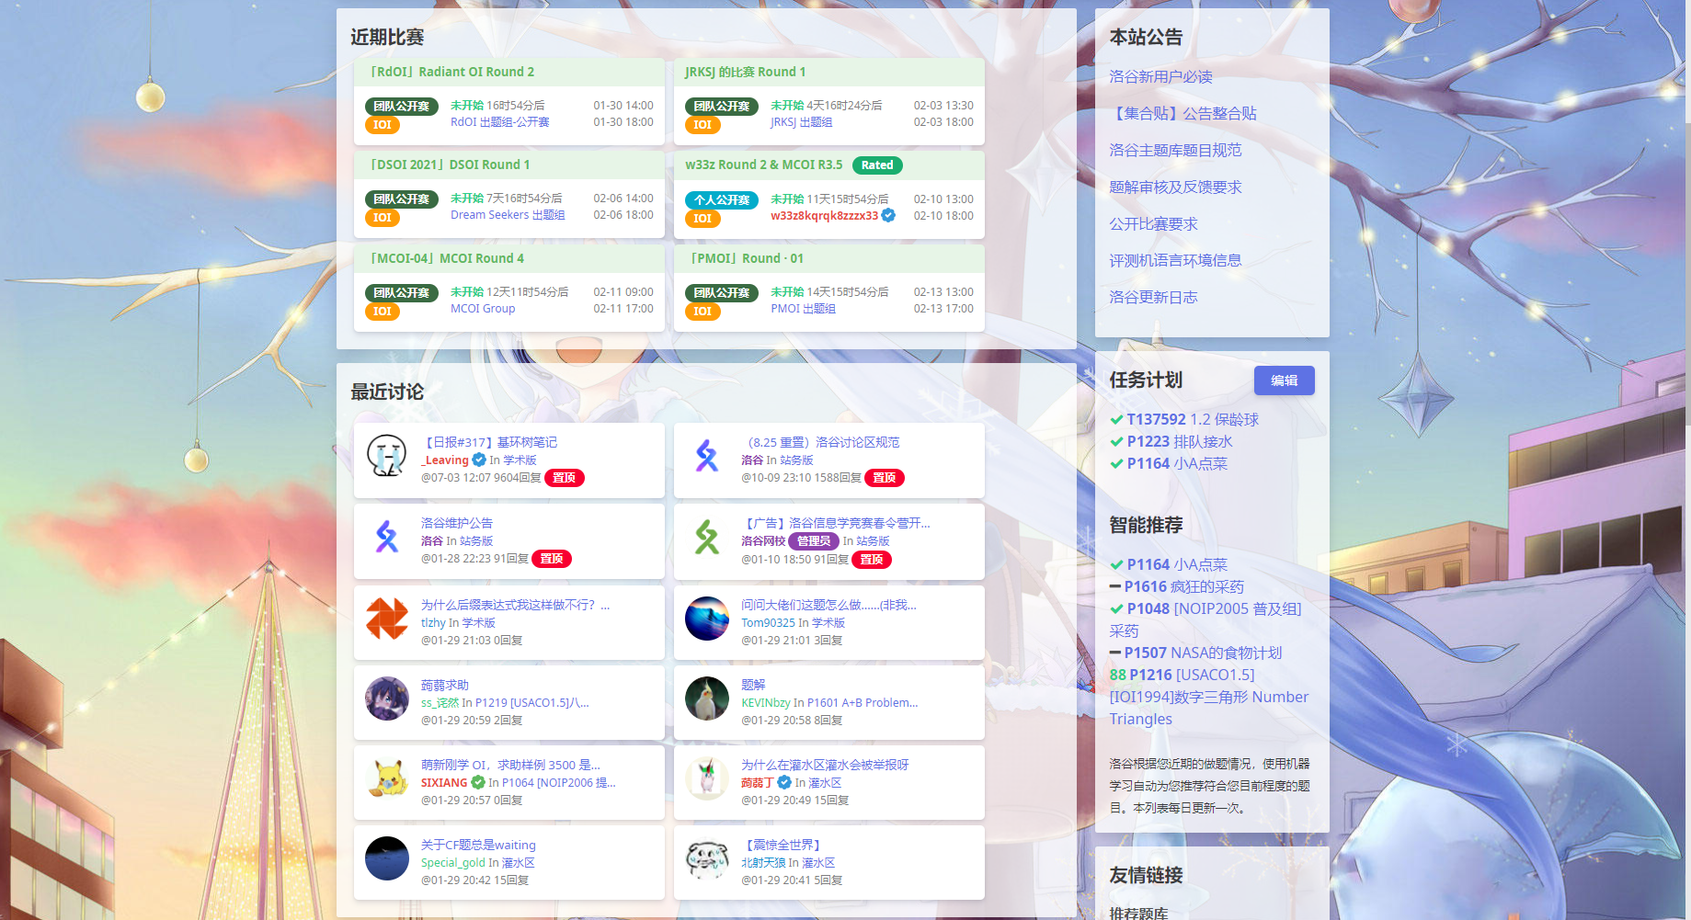This screenshot has height=920, width=1691.
Task: Open 学术版 board link on Tom90325 post
Action: [x=828, y=623]
